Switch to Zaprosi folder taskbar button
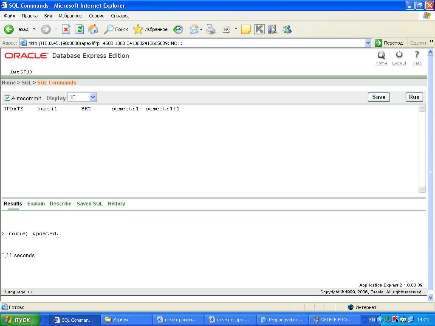The image size is (435, 326). [x=126, y=320]
